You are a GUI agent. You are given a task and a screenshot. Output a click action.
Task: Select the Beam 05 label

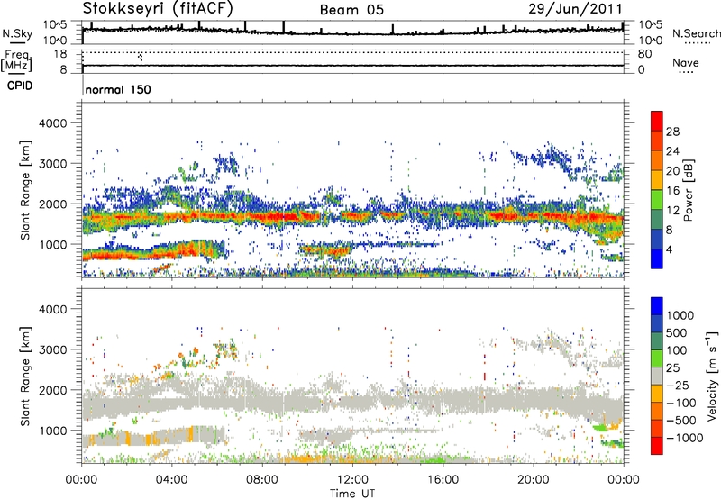(x=351, y=10)
